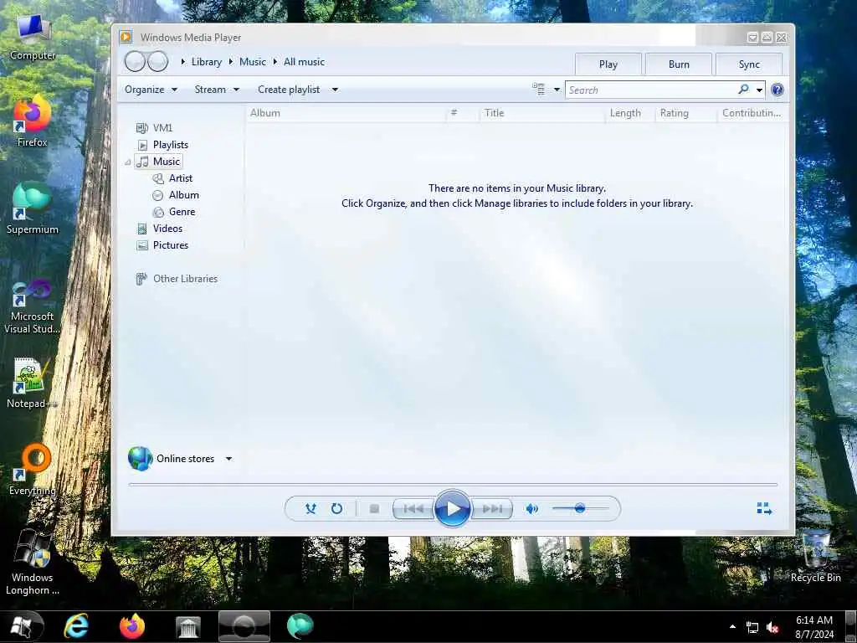The width and height of the screenshot is (857, 643).
Task: Expand the Create playlist dropdown arrow
Action: click(335, 90)
